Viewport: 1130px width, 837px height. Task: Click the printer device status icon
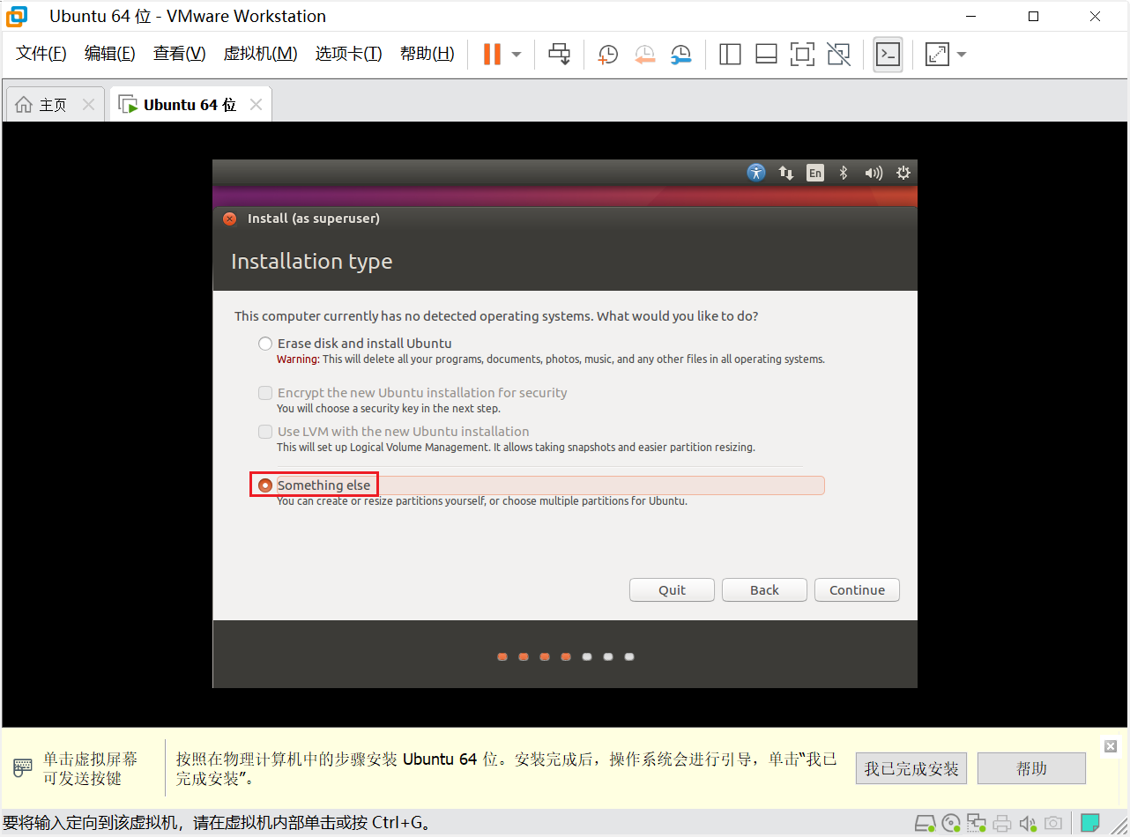(x=1002, y=824)
